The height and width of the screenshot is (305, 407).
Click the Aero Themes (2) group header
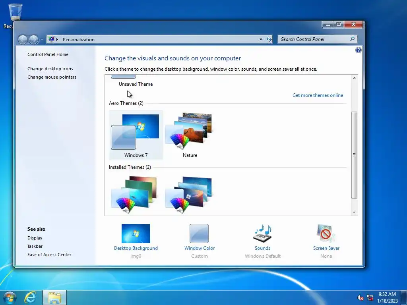tap(126, 103)
